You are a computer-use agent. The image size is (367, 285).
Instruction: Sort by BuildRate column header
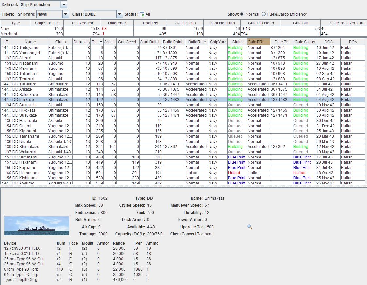(197, 42)
